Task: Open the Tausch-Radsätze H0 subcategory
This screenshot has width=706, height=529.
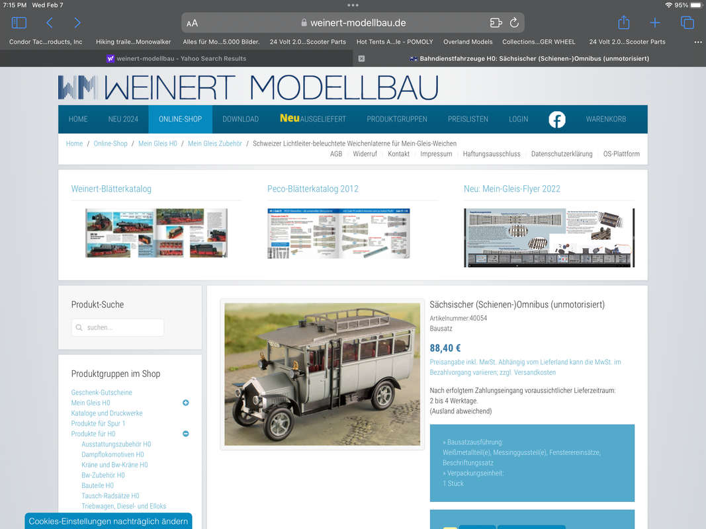Action: (110, 496)
